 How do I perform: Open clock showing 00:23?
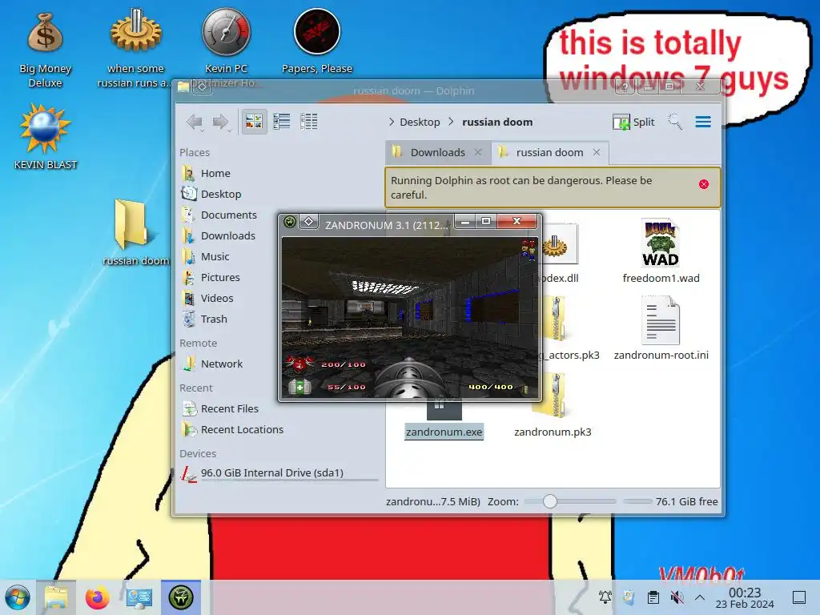point(745,597)
